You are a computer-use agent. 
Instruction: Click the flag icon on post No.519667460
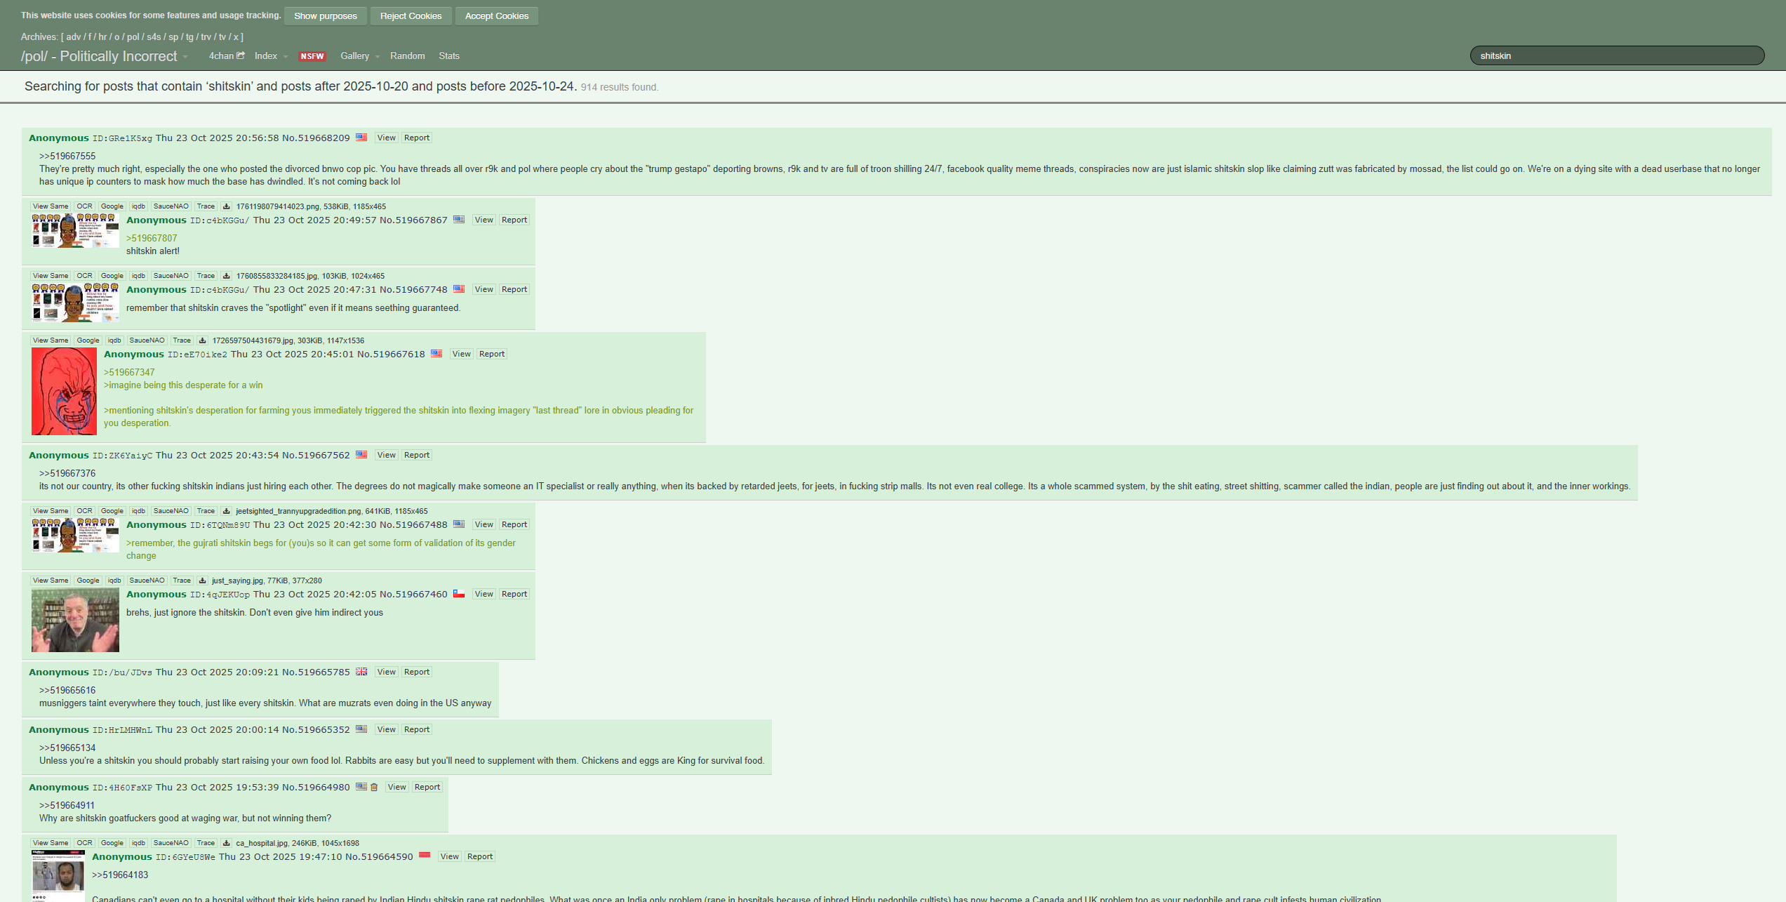pos(459,594)
